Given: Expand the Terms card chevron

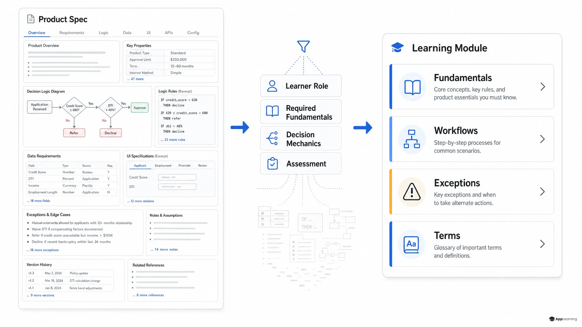Looking at the screenshot, I should (x=543, y=244).
